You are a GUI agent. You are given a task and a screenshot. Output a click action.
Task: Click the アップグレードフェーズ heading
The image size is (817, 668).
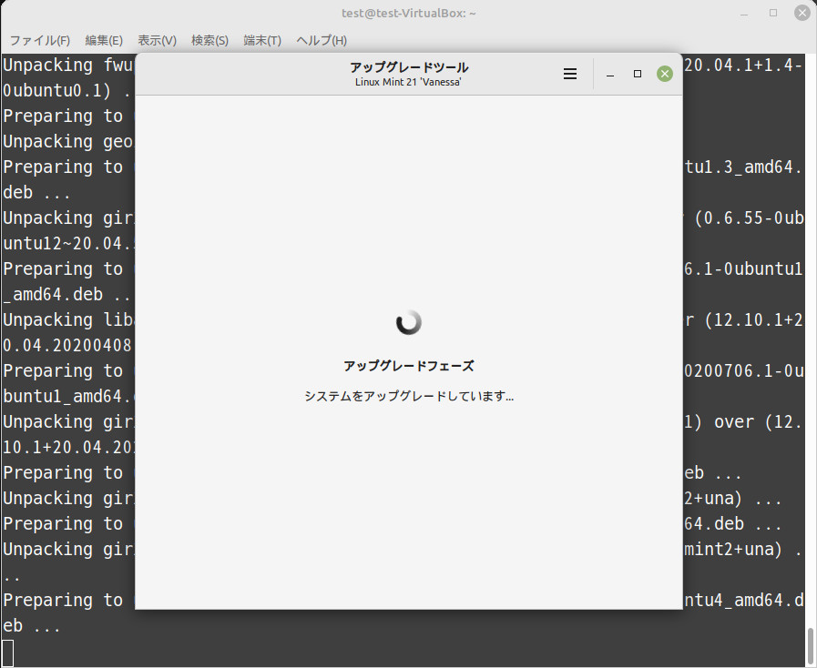409,366
